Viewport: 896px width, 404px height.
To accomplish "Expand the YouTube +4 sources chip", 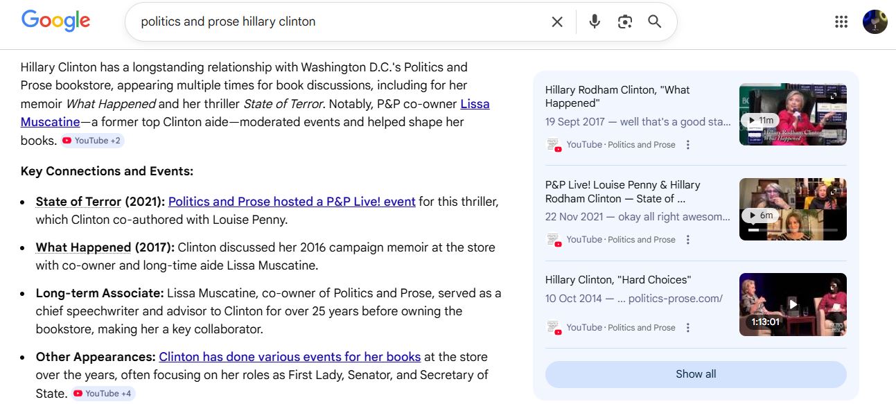I will pos(103,394).
